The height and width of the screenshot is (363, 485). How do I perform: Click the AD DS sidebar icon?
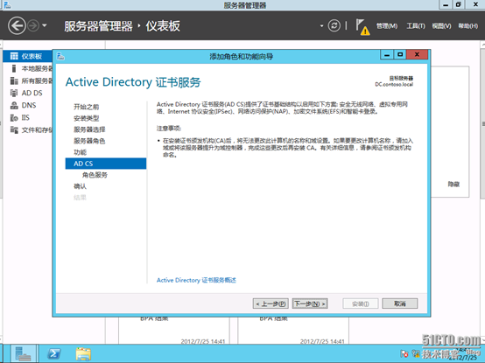pyautogui.click(x=14, y=93)
